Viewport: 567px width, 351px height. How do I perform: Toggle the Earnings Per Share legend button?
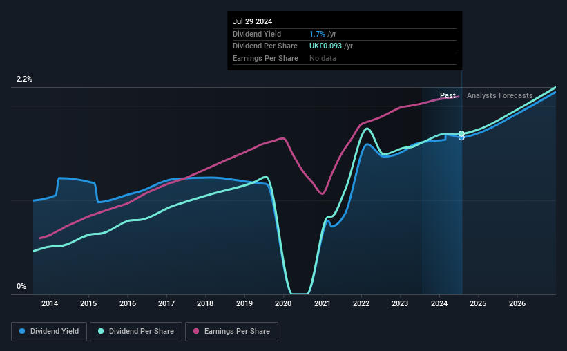231,332
